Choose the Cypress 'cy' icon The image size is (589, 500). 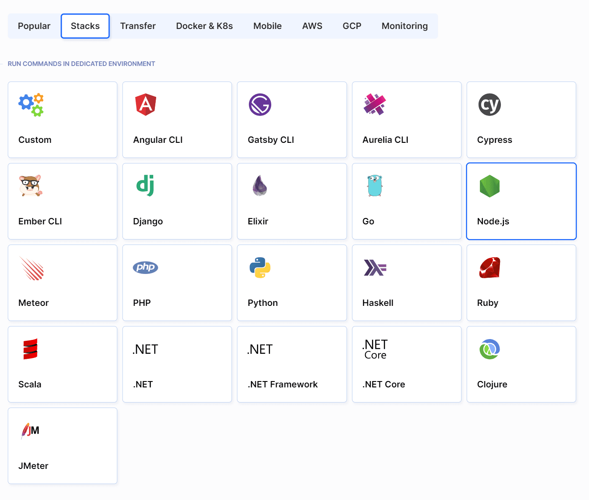click(490, 105)
